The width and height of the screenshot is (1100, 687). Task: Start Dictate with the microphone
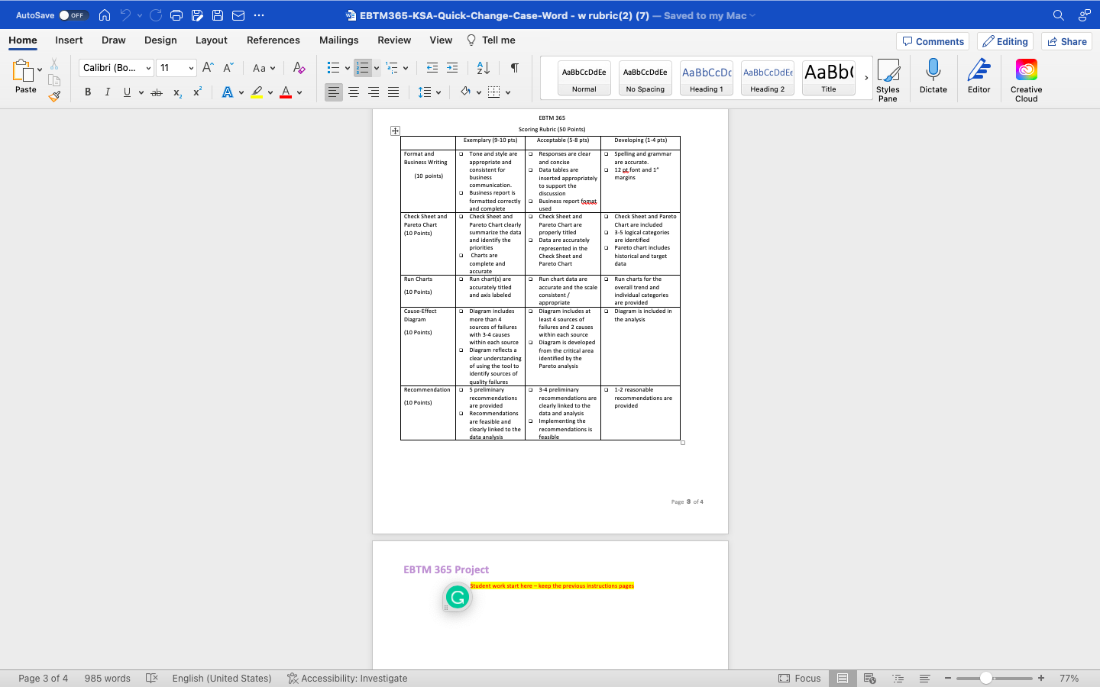coord(933,76)
